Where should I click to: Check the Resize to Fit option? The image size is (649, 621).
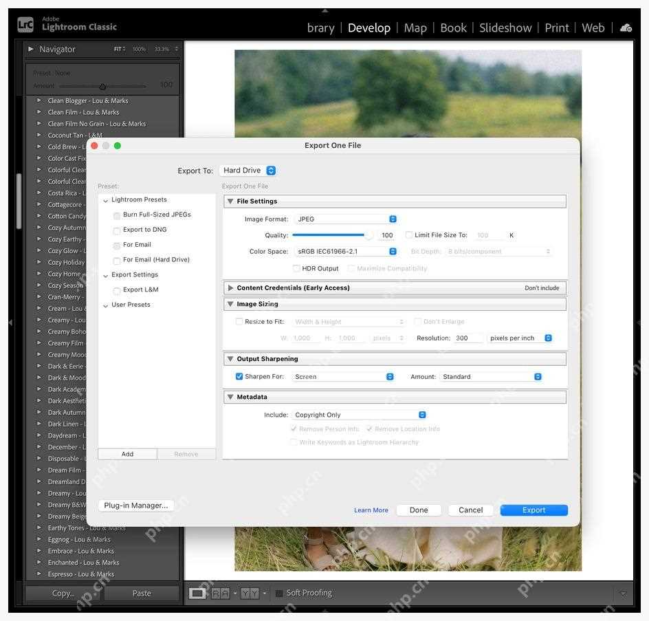click(239, 321)
